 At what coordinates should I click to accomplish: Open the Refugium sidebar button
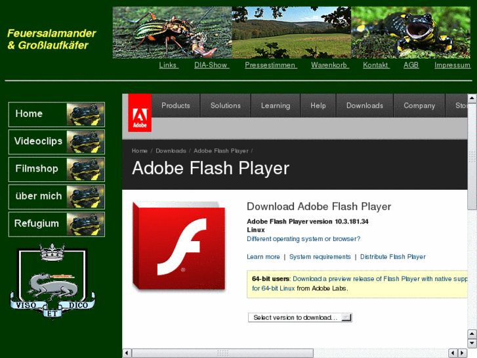coord(56,224)
